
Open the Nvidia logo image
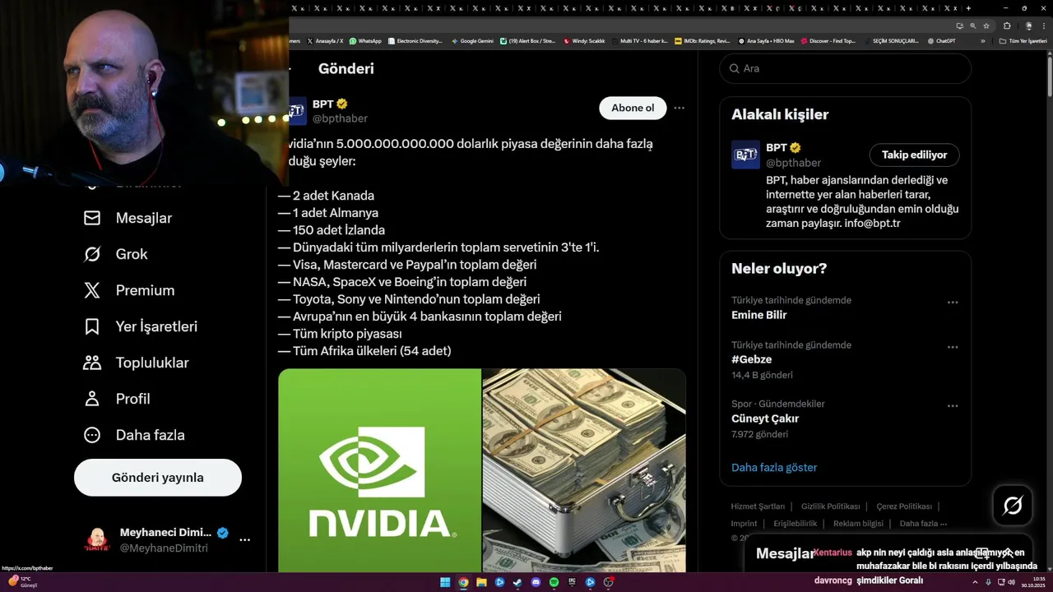coord(379,470)
